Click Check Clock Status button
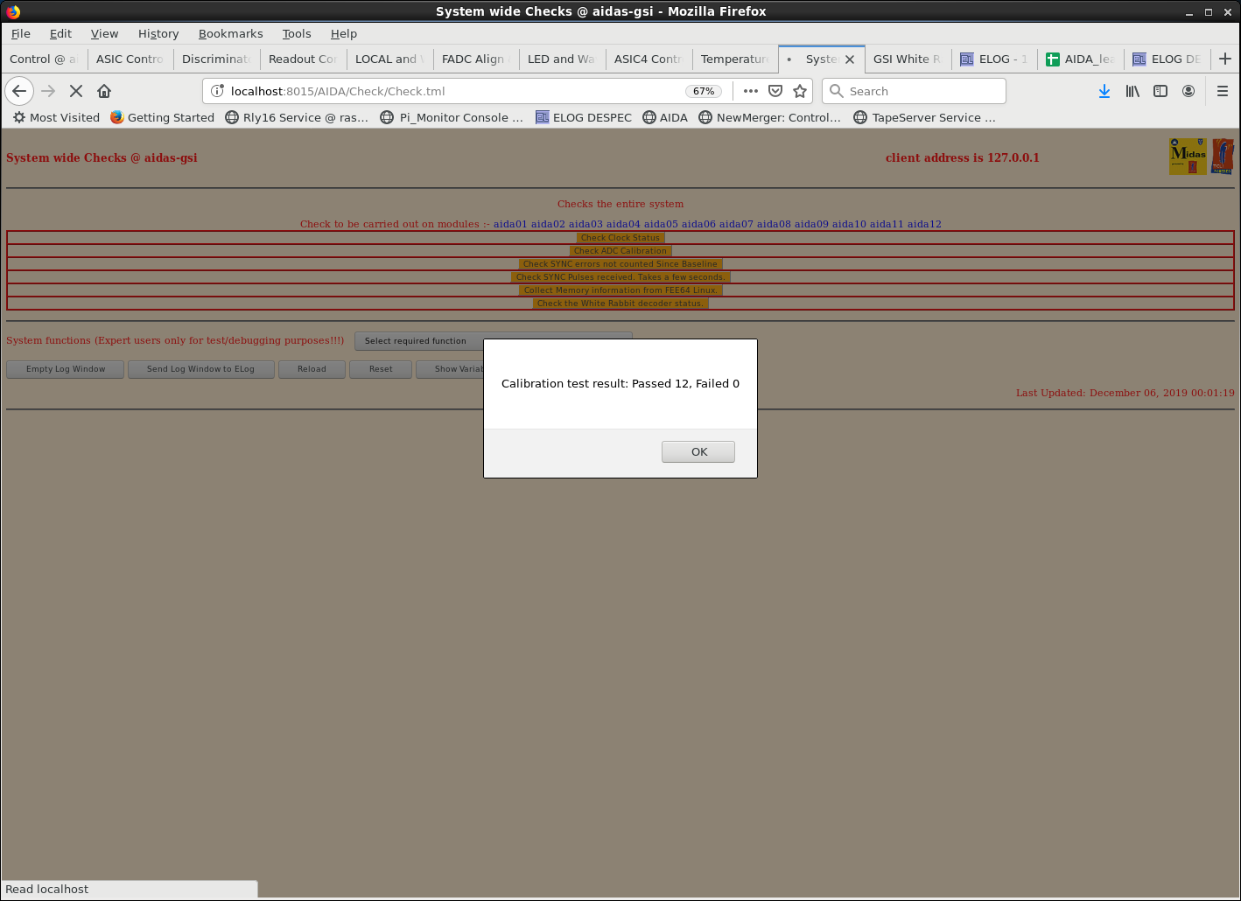1241x901 pixels. tap(620, 238)
